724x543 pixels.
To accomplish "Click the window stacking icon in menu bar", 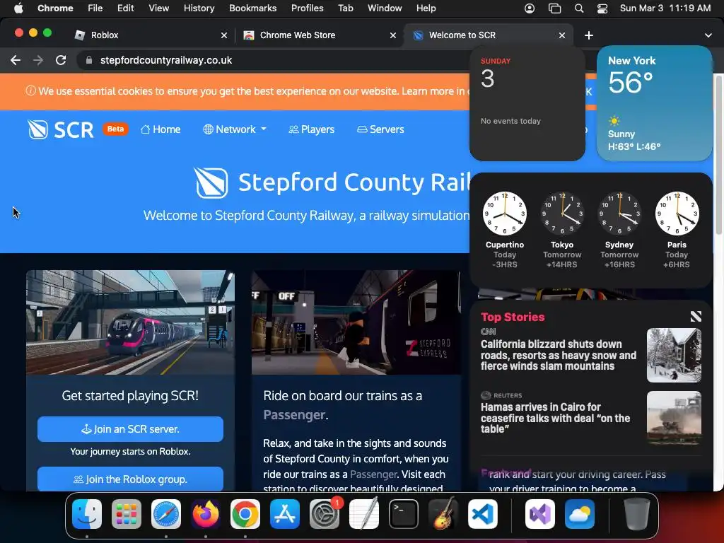I will 554,8.
